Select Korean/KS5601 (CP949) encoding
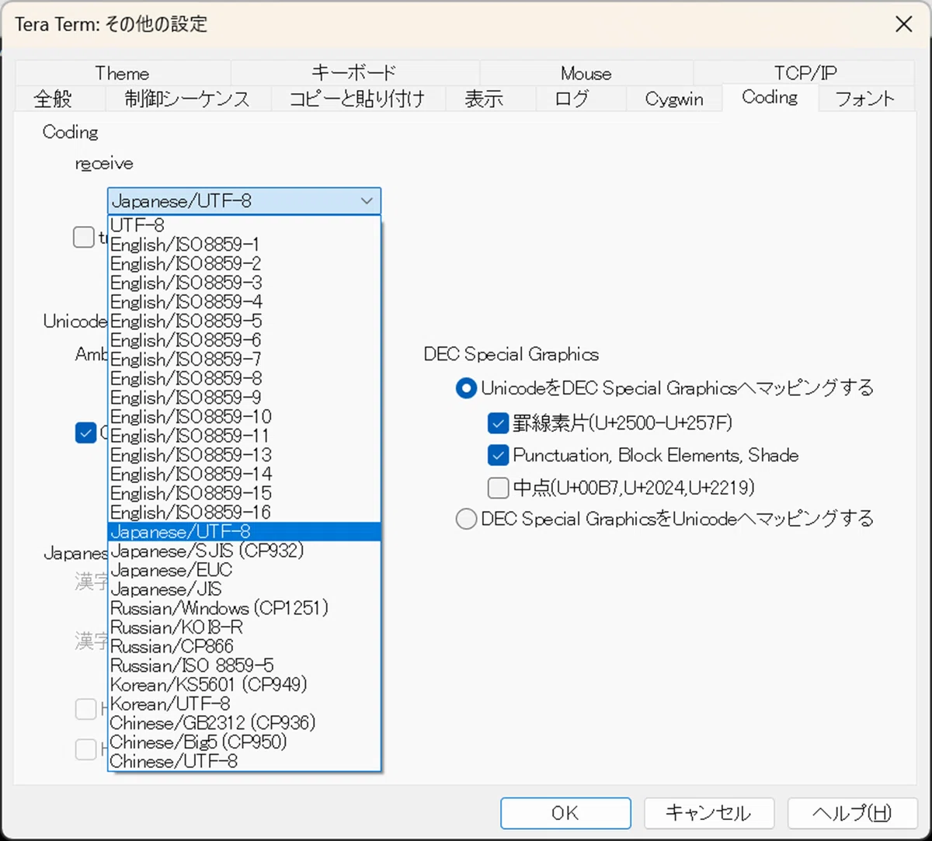The image size is (932, 841). click(x=244, y=685)
